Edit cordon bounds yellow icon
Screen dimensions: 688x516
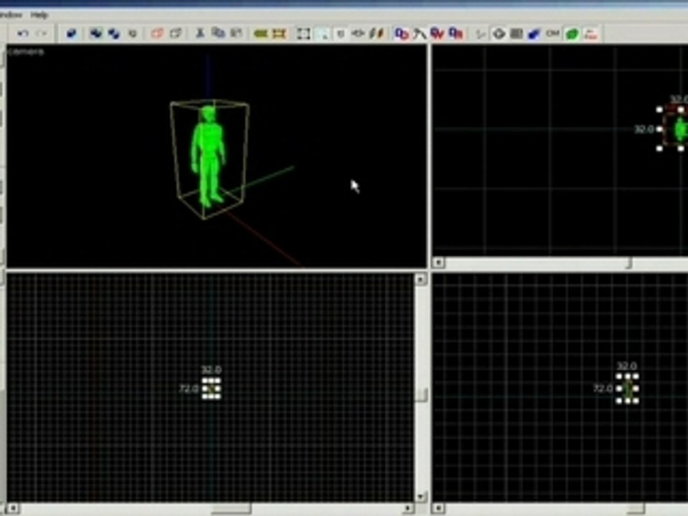pos(279,34)
